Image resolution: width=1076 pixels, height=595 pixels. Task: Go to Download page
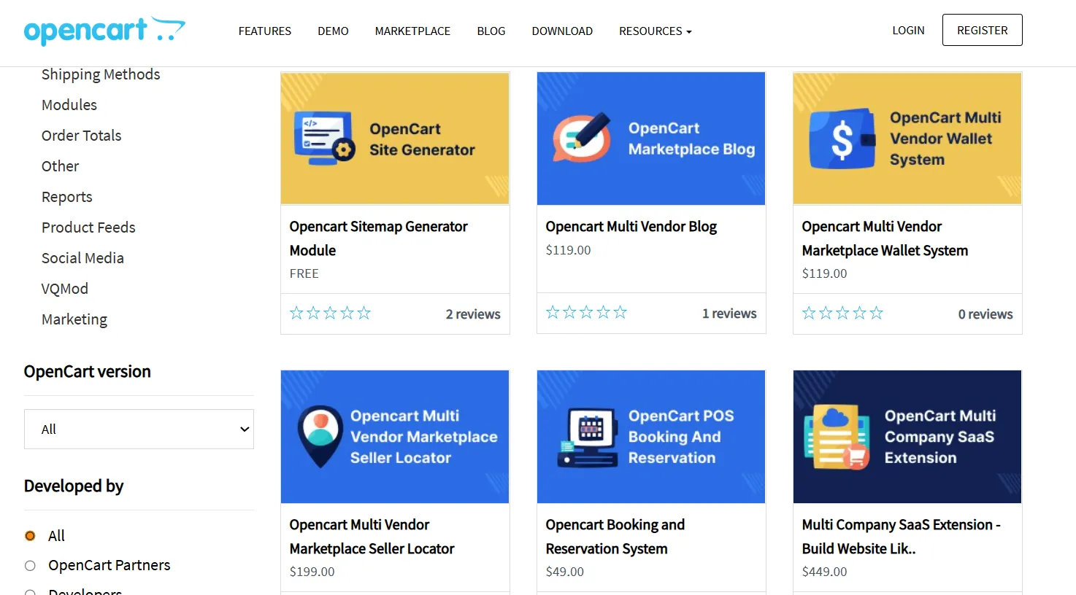562,31
